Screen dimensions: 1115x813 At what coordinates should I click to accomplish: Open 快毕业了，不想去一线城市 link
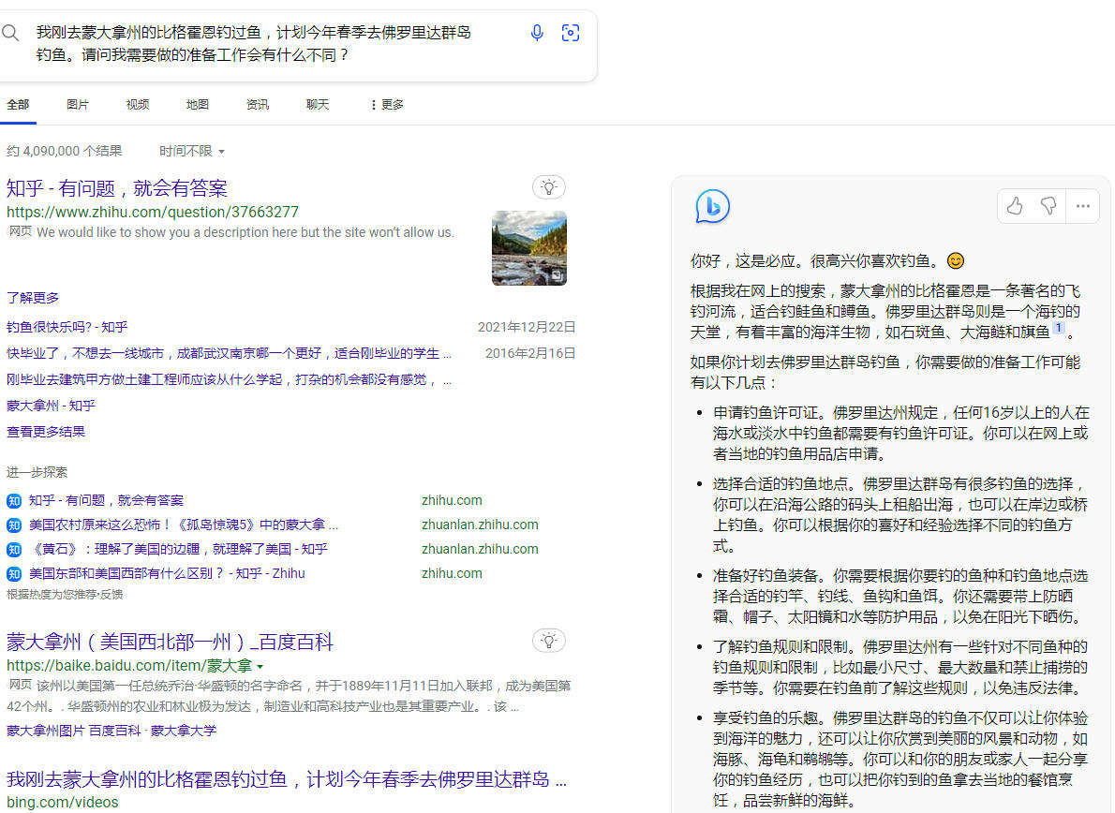[x=229, y=353]
